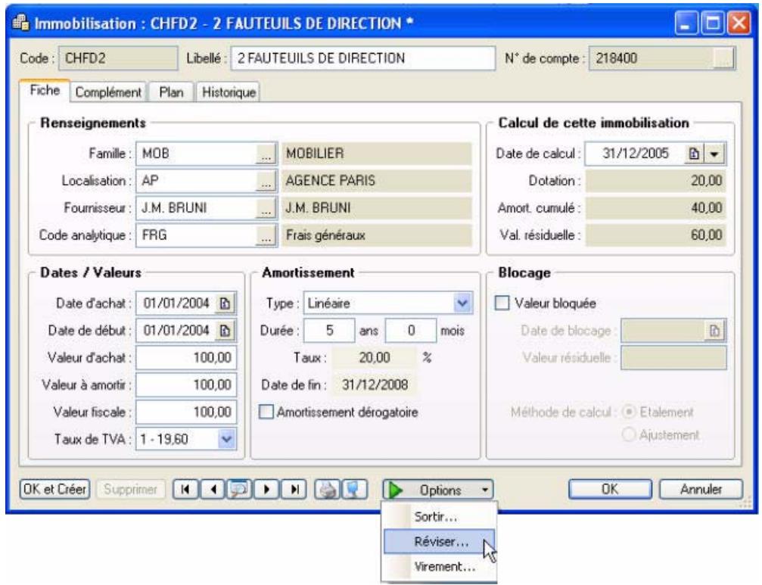This screenshot has height=585, width=762.
Task: Open Famille lookup ellipsis button
Action: [x=266, y=154]
